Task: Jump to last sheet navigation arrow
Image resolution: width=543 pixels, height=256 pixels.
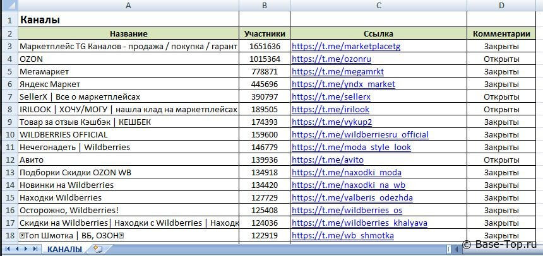Action: [34, 250]
